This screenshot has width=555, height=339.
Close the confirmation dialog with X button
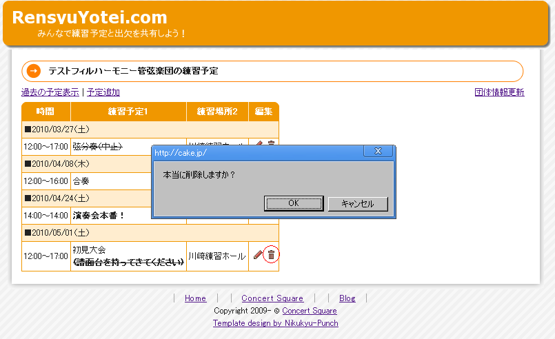click(x=378, y=152)
